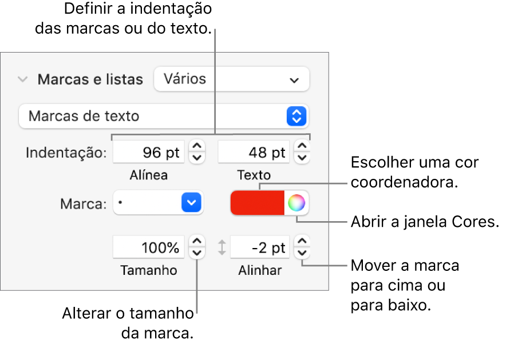
Task: Click the red bullet color swatch
Action: coord(257,202)
